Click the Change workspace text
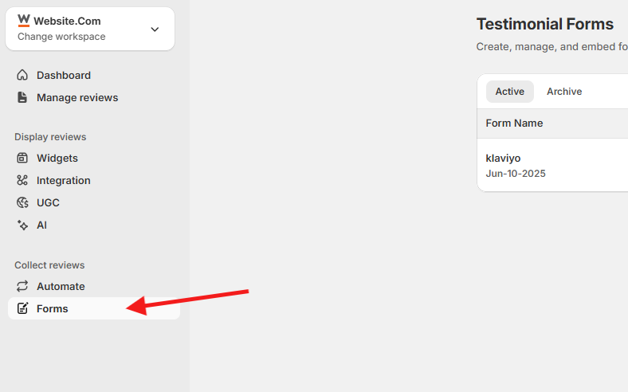This screenshot has width=628, height=392. click(61, 37)
